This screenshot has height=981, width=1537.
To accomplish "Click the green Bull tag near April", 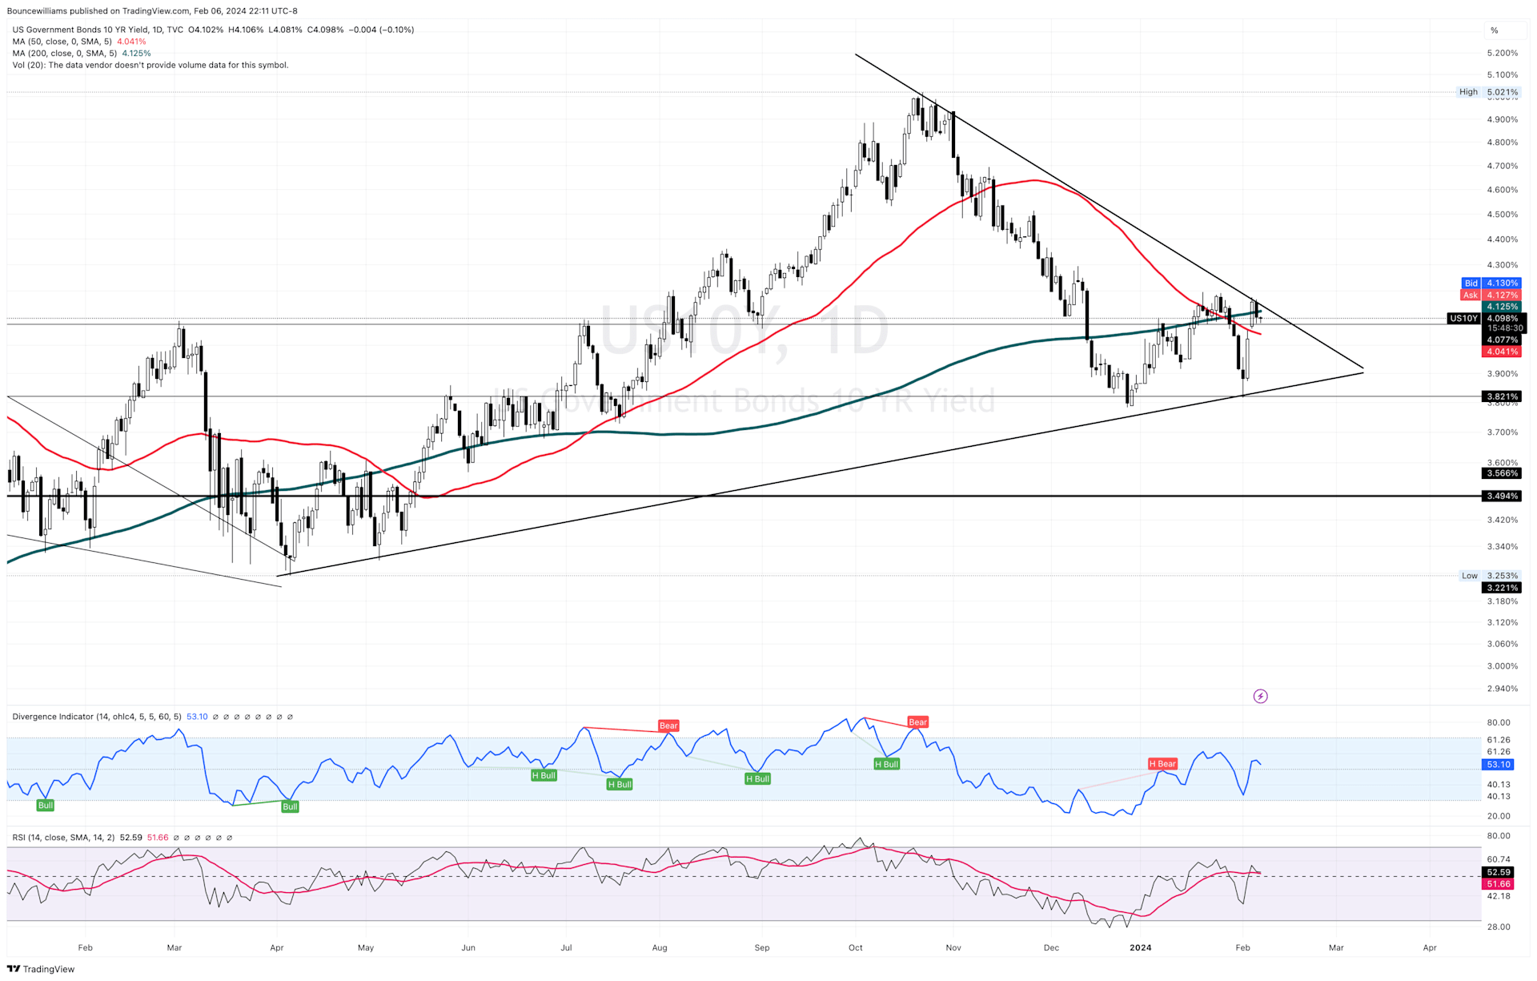I will [x=290, y=806].
